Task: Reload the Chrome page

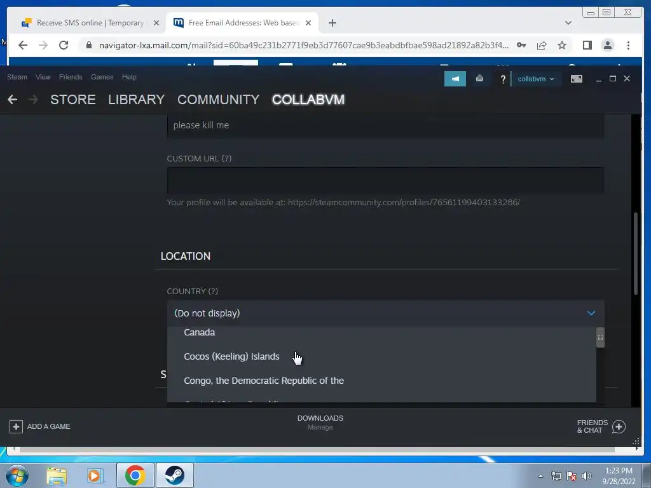Action: coord(64,45)
